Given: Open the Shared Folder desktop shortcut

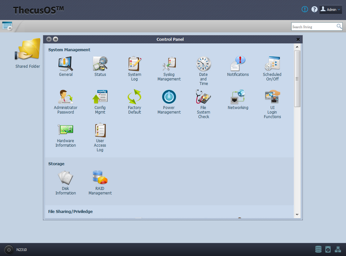Looking at the screenshot, I should (28, 50).
